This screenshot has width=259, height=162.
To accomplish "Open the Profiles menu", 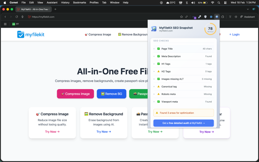I will tap(94, 3).
